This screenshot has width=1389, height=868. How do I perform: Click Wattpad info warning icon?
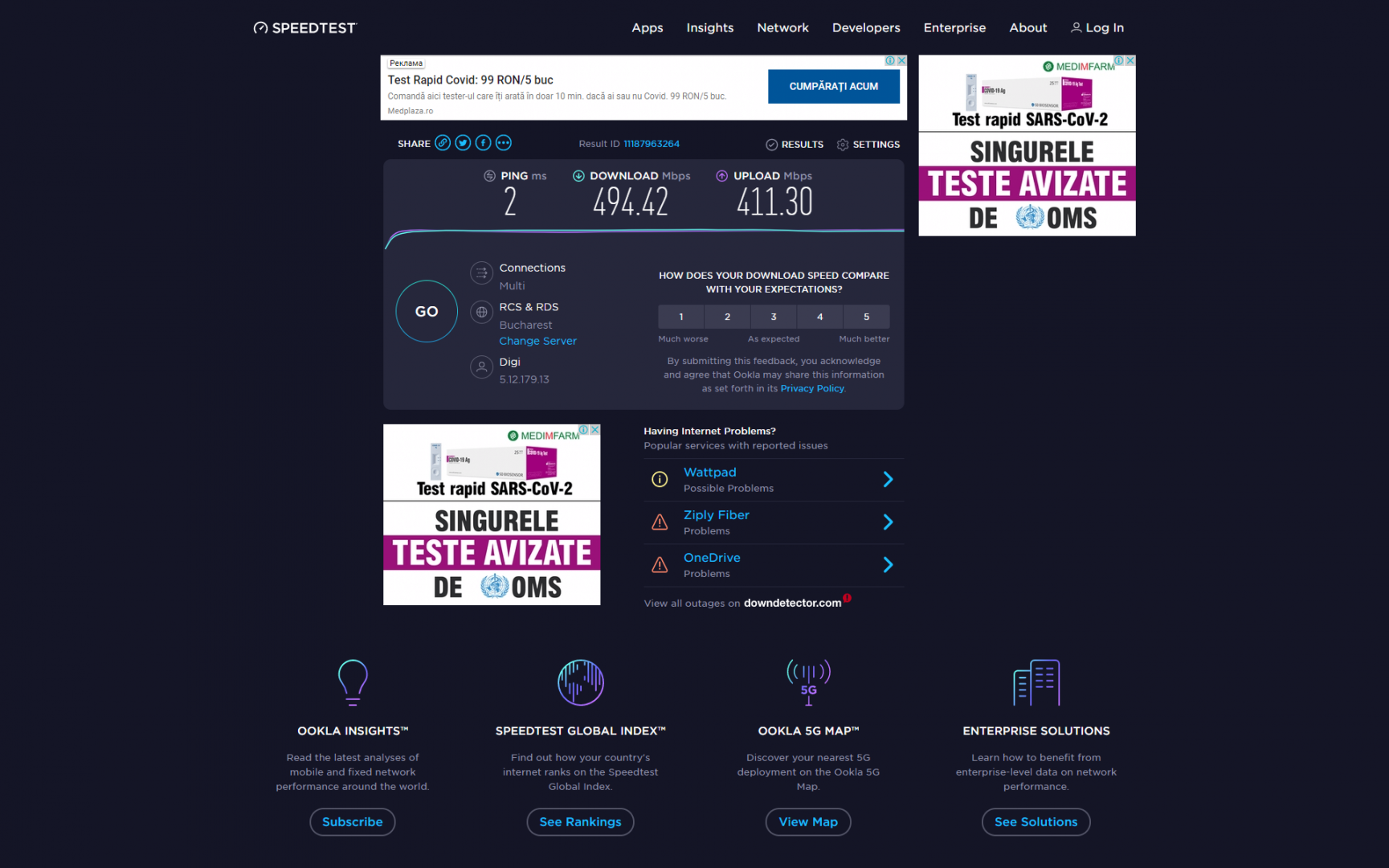pos(660,480)
